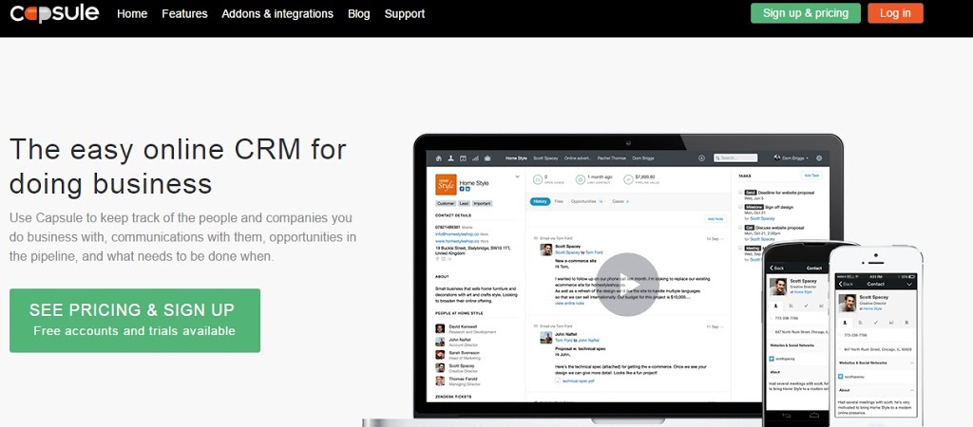Open the technical-spec.pdf attachment link
The width and height of the screenshot is (973, 427).
(x=578, y=381)
